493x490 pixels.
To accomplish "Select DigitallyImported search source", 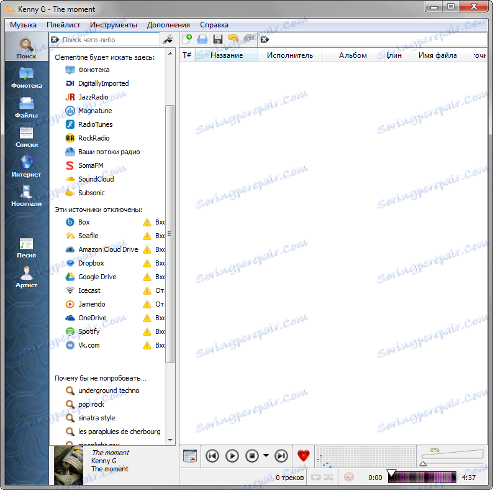I will click(x=97, y=83).
